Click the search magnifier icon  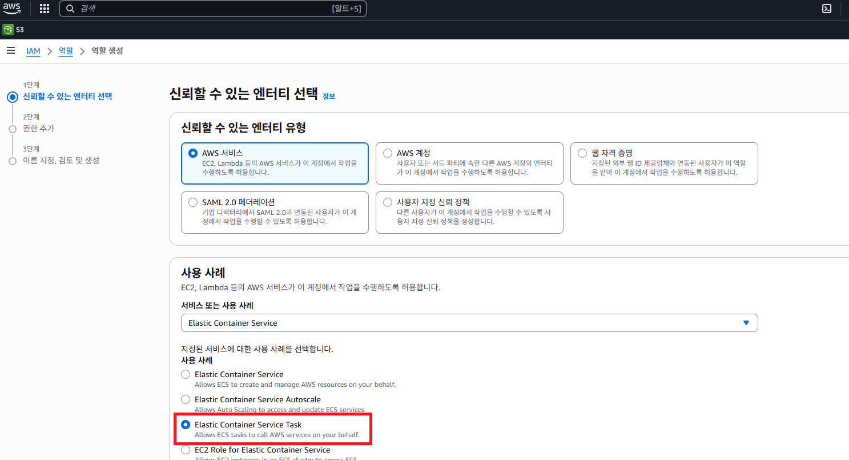pos(70,9)
